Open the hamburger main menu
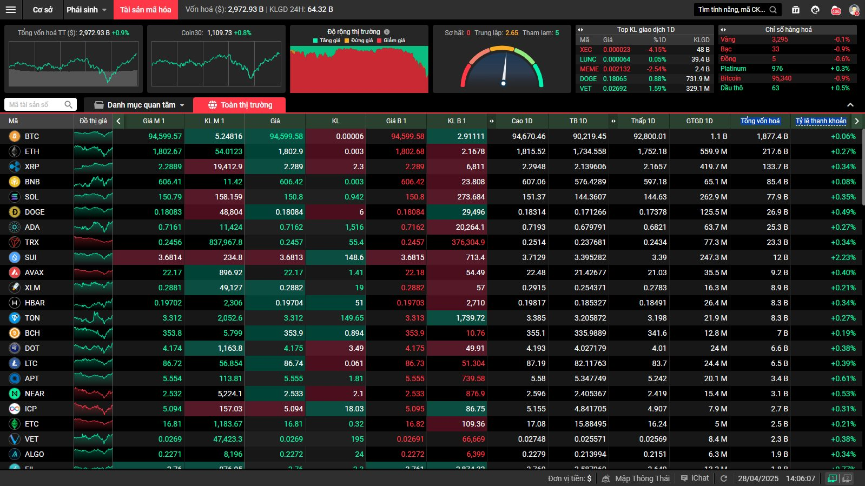This screenshot has width=865, height=486. tap(11, 10)
